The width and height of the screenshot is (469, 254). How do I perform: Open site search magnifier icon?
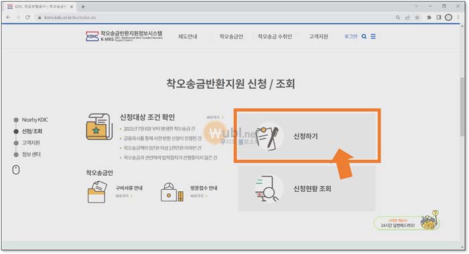coord(364,36)
